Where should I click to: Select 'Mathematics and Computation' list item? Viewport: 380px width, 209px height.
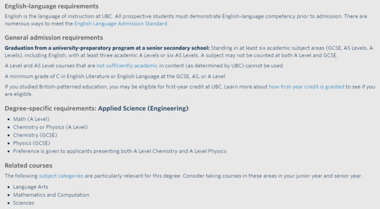tap(51, 195)
